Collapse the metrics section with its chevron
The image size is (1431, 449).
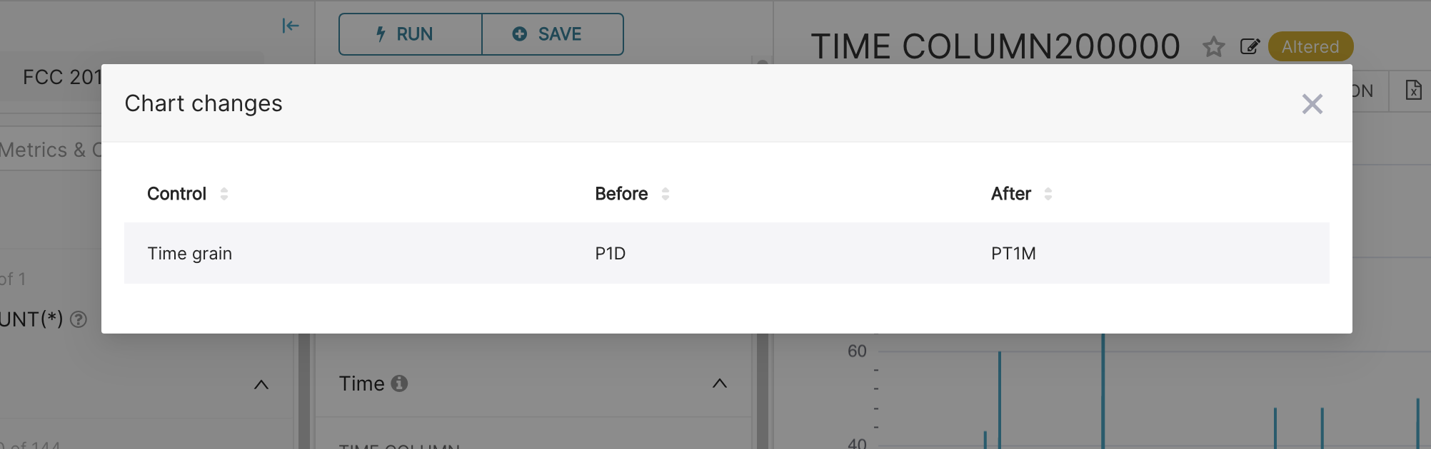pyautogui.click(x=261, y=383)
